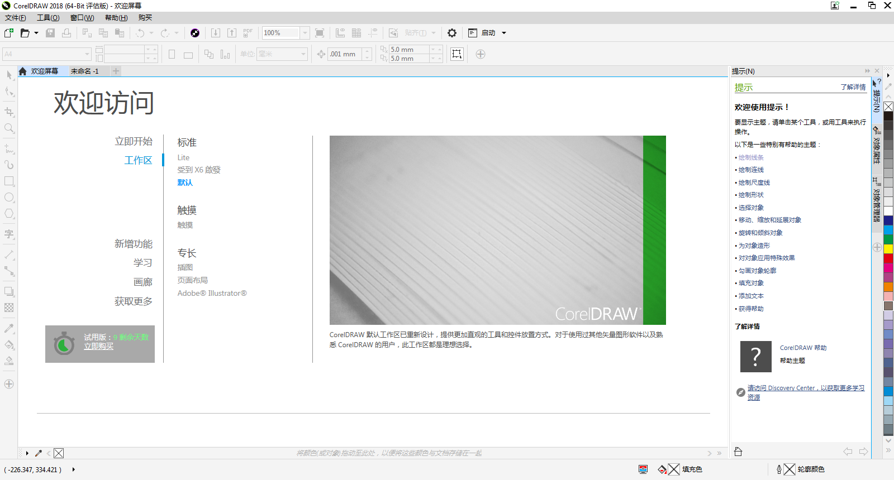This screenshot has height=480, width=894.
Task: Click the Export icon in toolbar
Action: point(232,33)
